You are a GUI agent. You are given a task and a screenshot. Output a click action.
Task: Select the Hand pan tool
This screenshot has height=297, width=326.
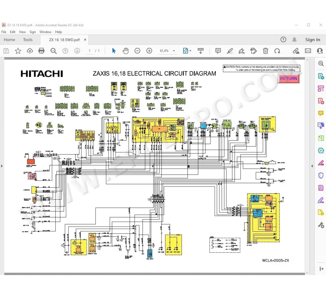coord(126,51)
